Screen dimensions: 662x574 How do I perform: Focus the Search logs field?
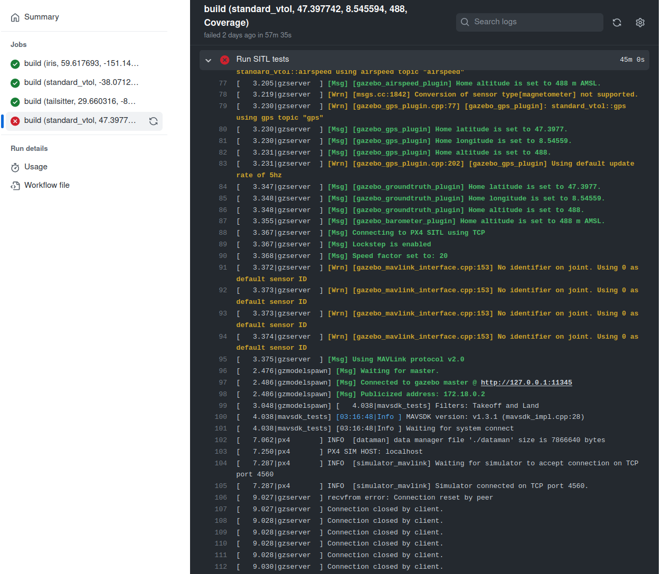[529, 22]
